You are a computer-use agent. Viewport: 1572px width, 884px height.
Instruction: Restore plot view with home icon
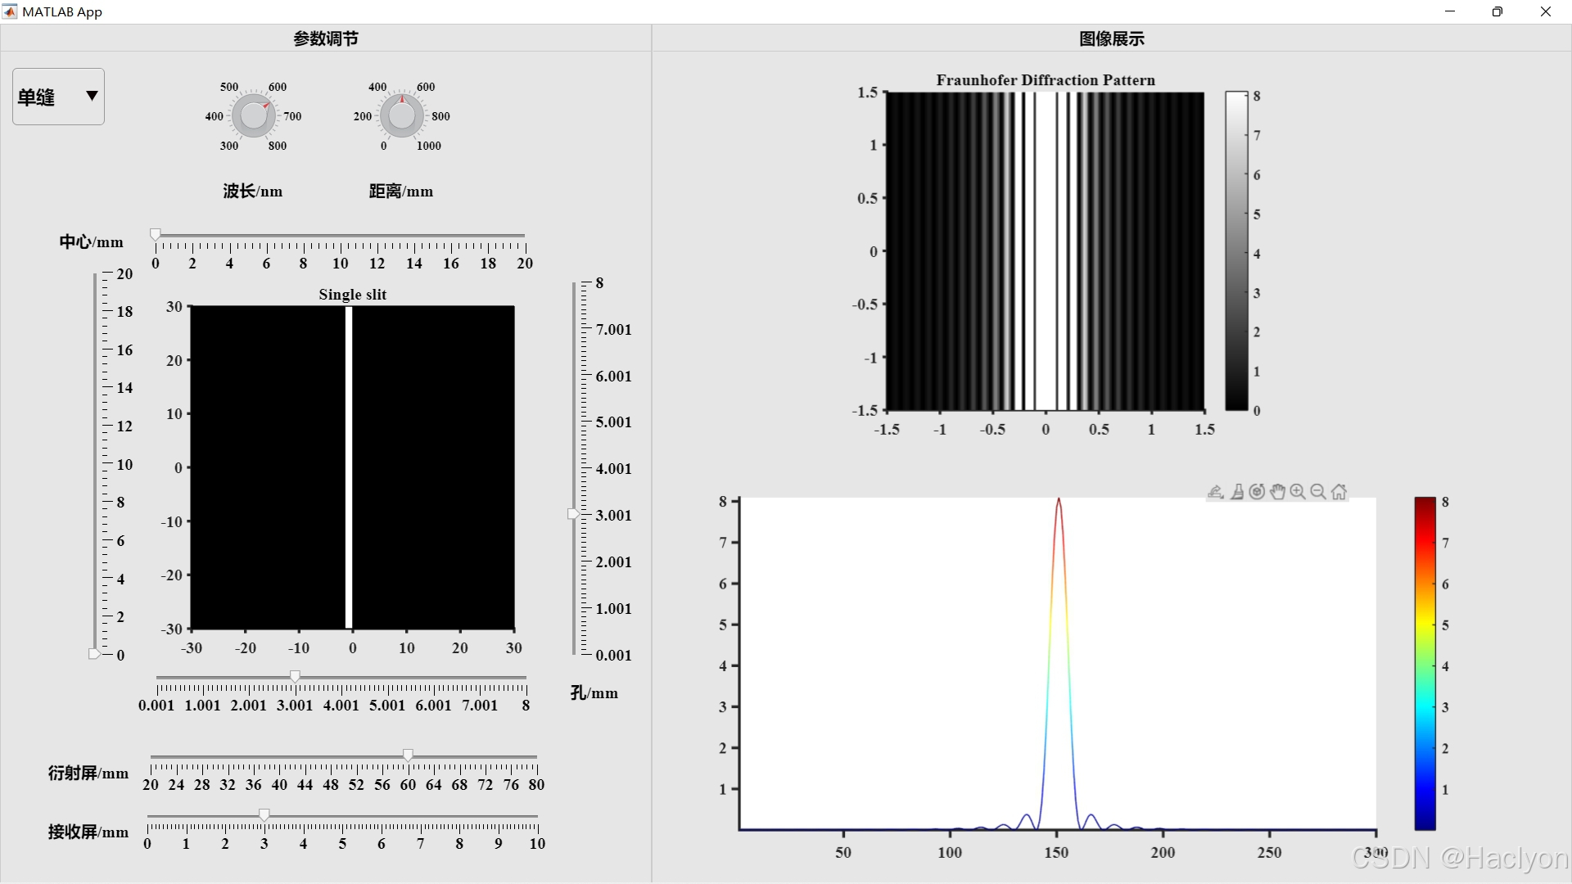[x=1339, y=492]
